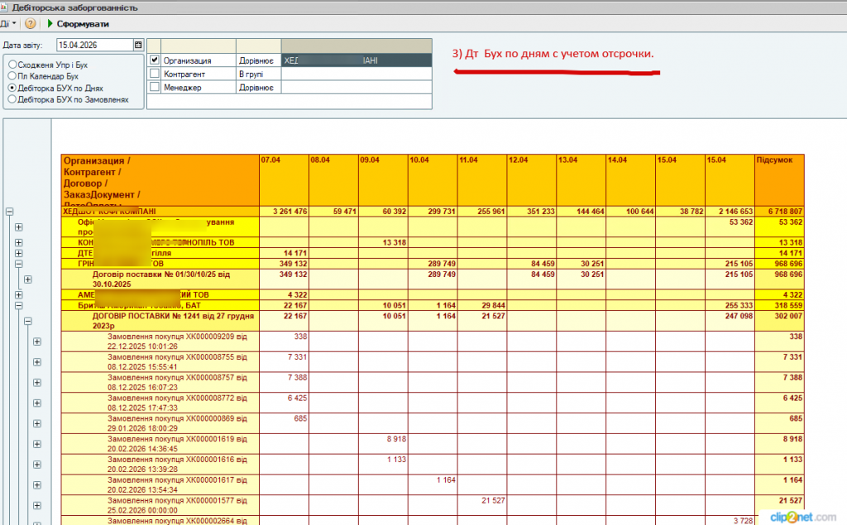
Task: Collapse ДОГОВІР ПОСТАВКИ № 1241 group
Action: pos(27,321)
